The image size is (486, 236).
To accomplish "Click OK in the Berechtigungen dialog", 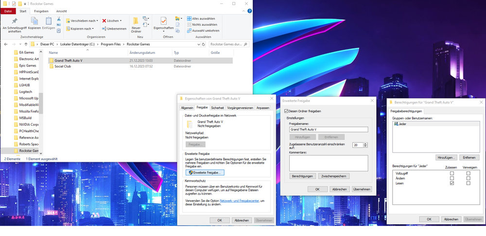I will point(429,219).
